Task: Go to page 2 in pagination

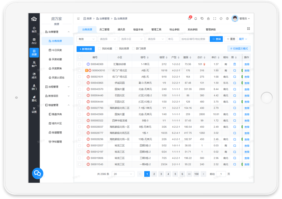Action: [154, 174]
